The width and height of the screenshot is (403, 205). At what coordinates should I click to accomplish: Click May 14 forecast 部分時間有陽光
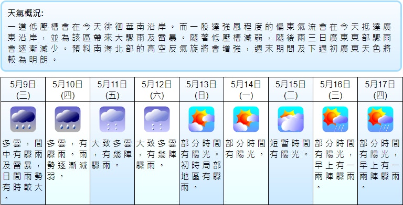(246, 149)
